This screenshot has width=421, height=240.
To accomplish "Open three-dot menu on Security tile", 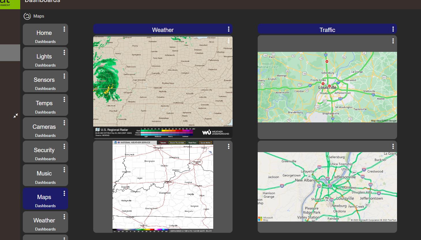I will 64,146.
